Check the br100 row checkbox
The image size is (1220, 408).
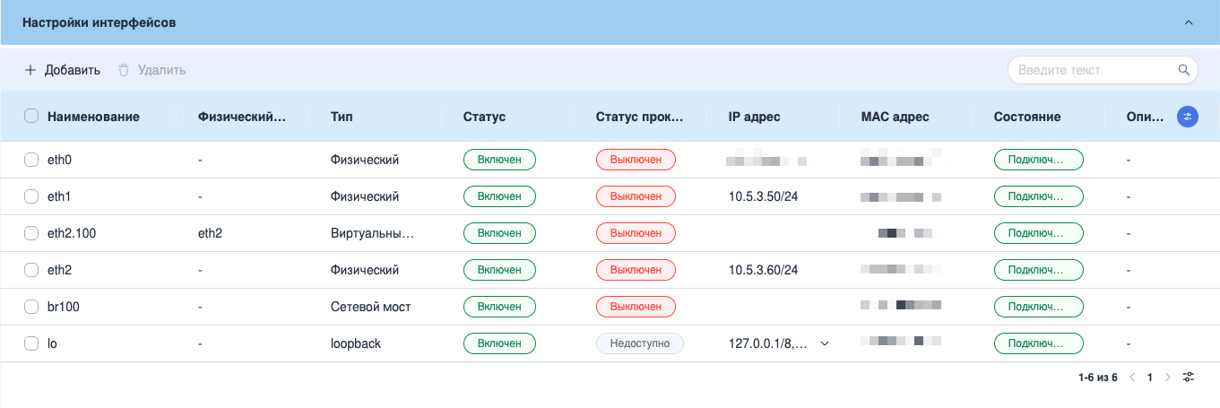click(x=31, y=307)
